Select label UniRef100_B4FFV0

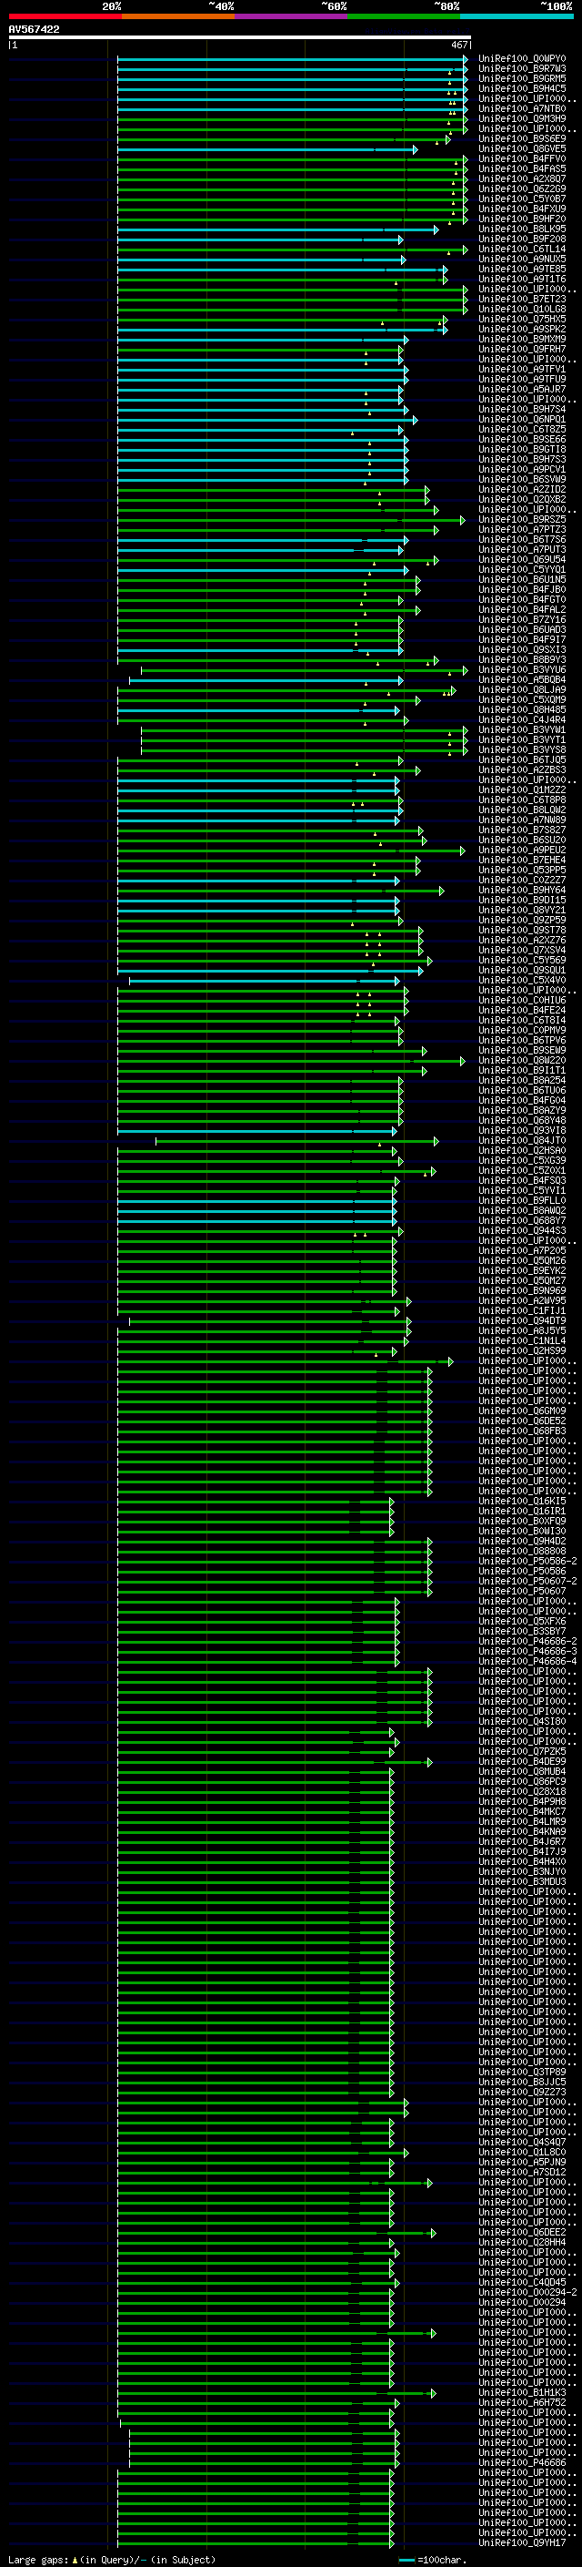[x=522, y=159]
